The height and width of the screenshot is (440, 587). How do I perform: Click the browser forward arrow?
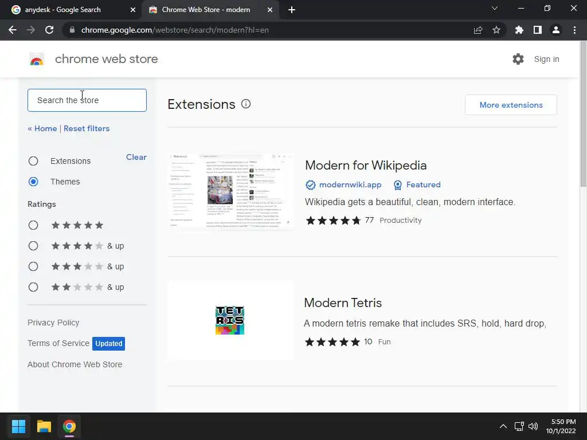pyautogui.click(x=31, y=30)
